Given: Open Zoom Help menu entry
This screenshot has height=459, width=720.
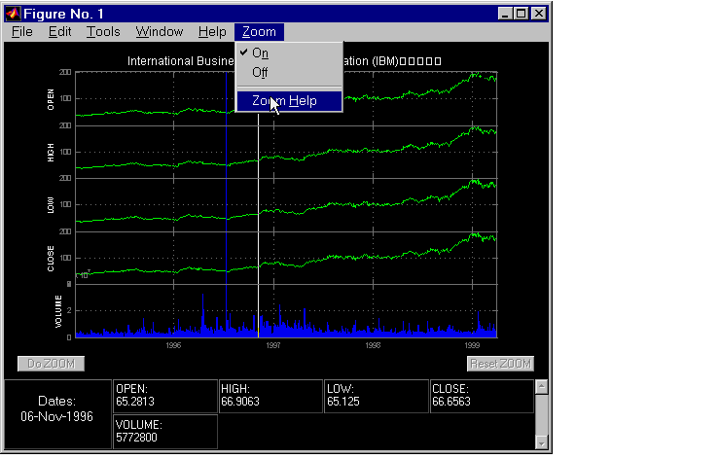Looking at the screenshot, I should (289, 101).
